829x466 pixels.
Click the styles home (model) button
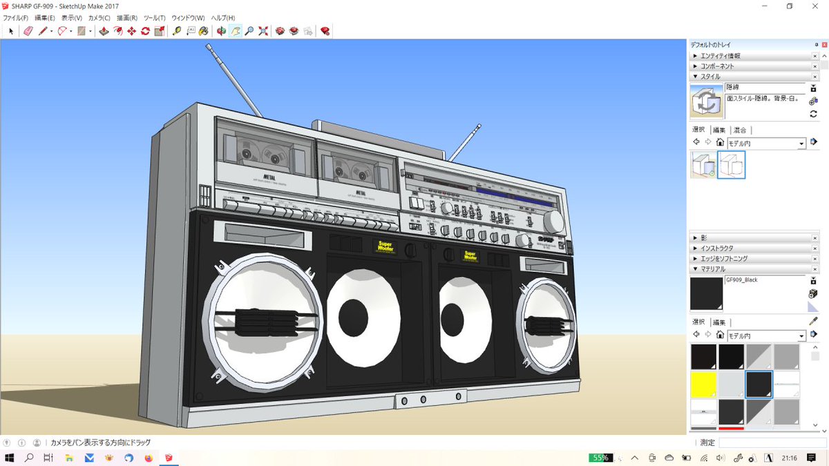[720, 143]
